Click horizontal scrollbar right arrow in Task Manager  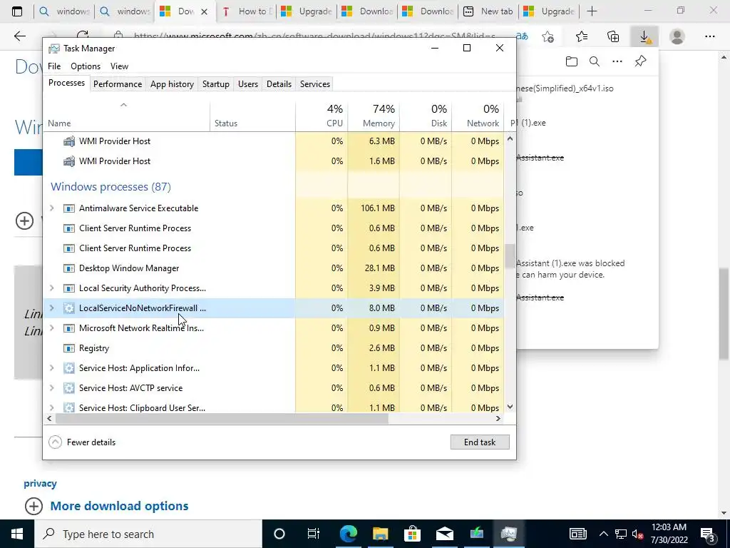[498, 418]
